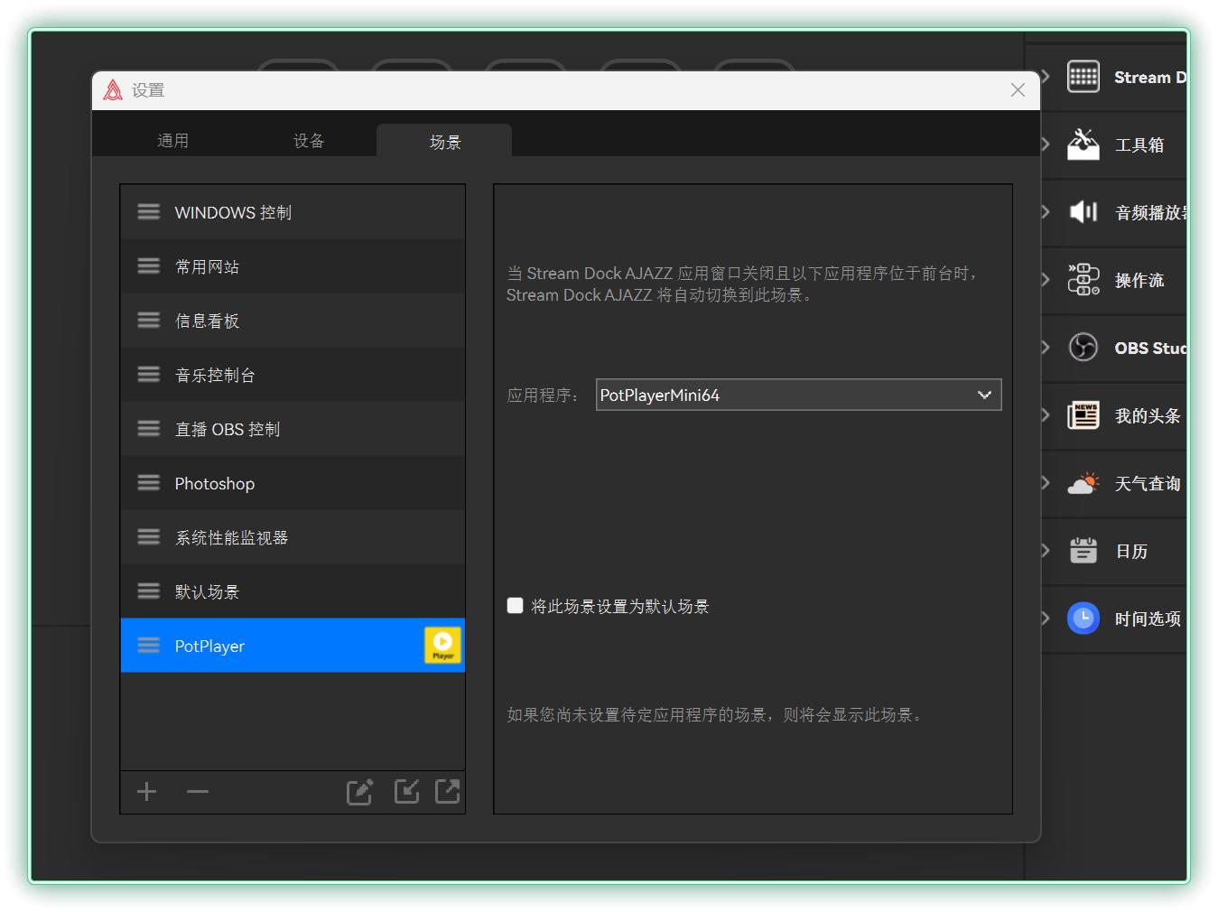Click drag handle icon of 系统性能监视器
The width and height of the screenshot is (1218, 912).
coord(148,537)
